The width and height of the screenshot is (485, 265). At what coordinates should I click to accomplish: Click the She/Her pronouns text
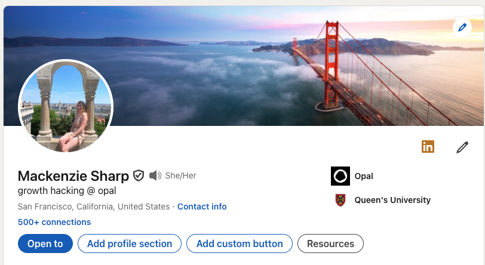click(180, 175)
